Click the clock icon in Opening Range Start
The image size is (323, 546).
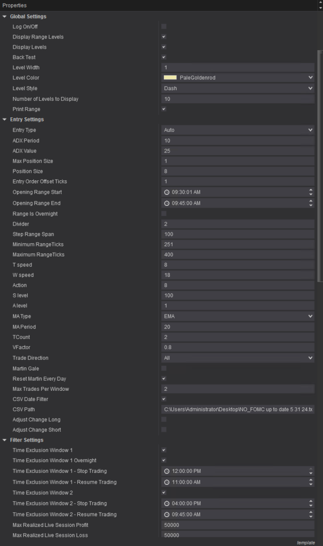pos(167,192)
